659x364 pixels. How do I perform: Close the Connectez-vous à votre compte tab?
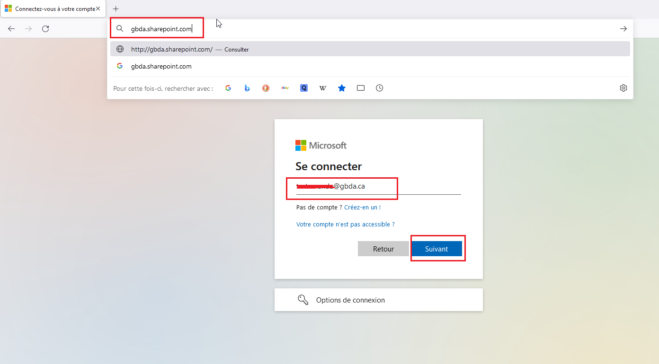click(98, 9)
